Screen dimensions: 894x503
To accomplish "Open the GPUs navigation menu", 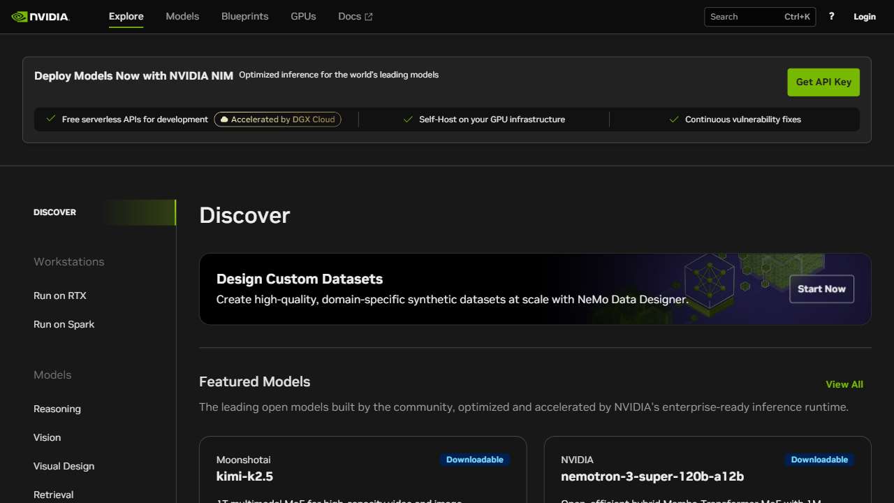I will [x=303, y=16].
